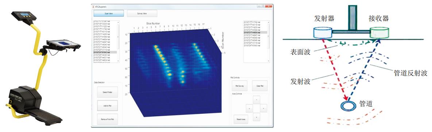The width and height of the screenshot is (432, 132).
Task: Rotate axes down with the down arrow
Action: pyautogui.click(x=256, y=117)
